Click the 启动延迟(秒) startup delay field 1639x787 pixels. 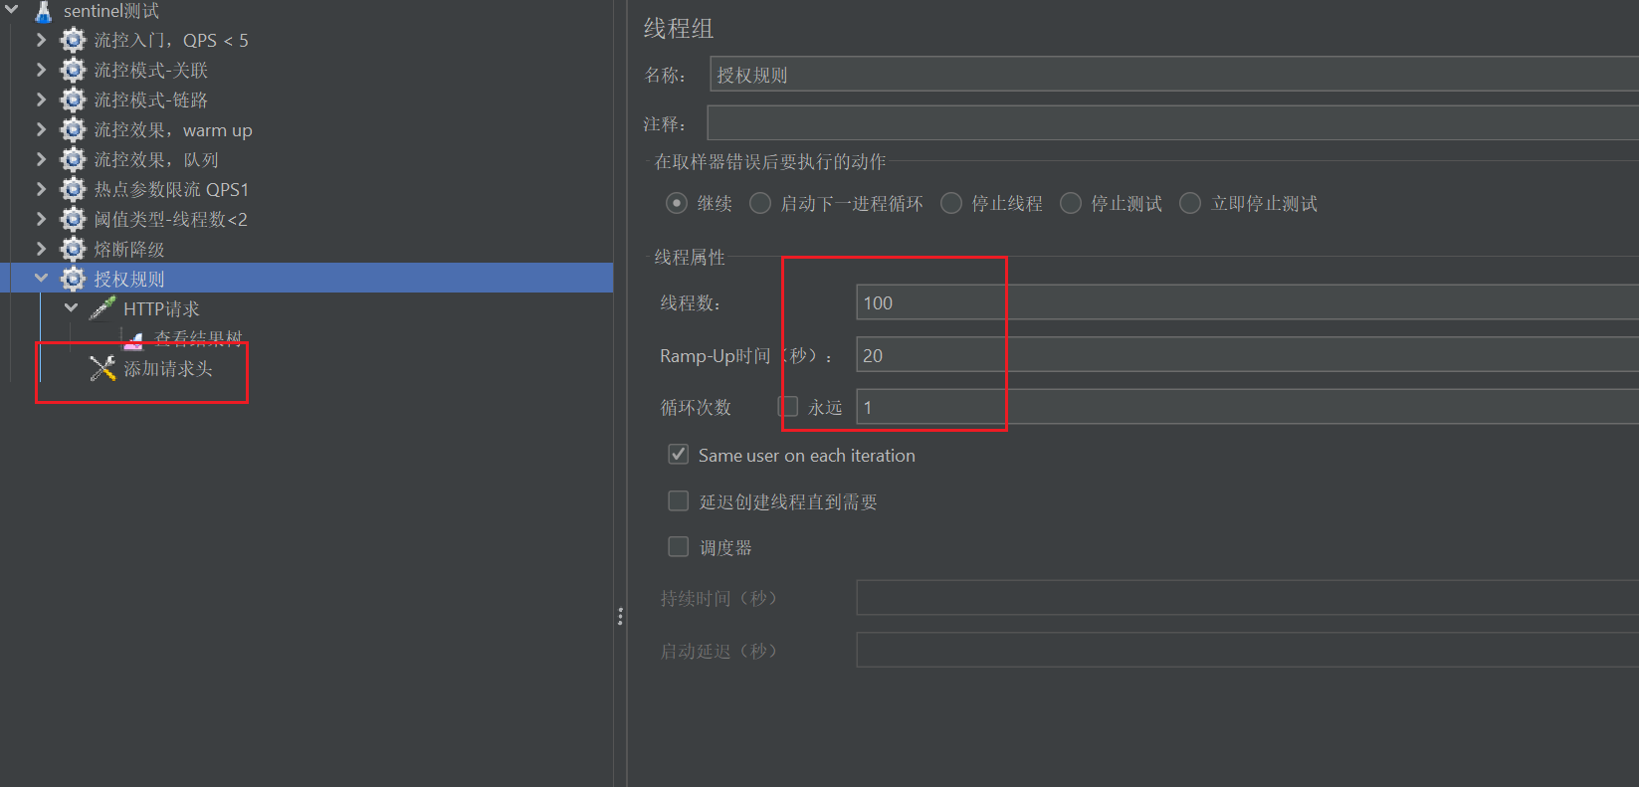(x=1248, y=651)
